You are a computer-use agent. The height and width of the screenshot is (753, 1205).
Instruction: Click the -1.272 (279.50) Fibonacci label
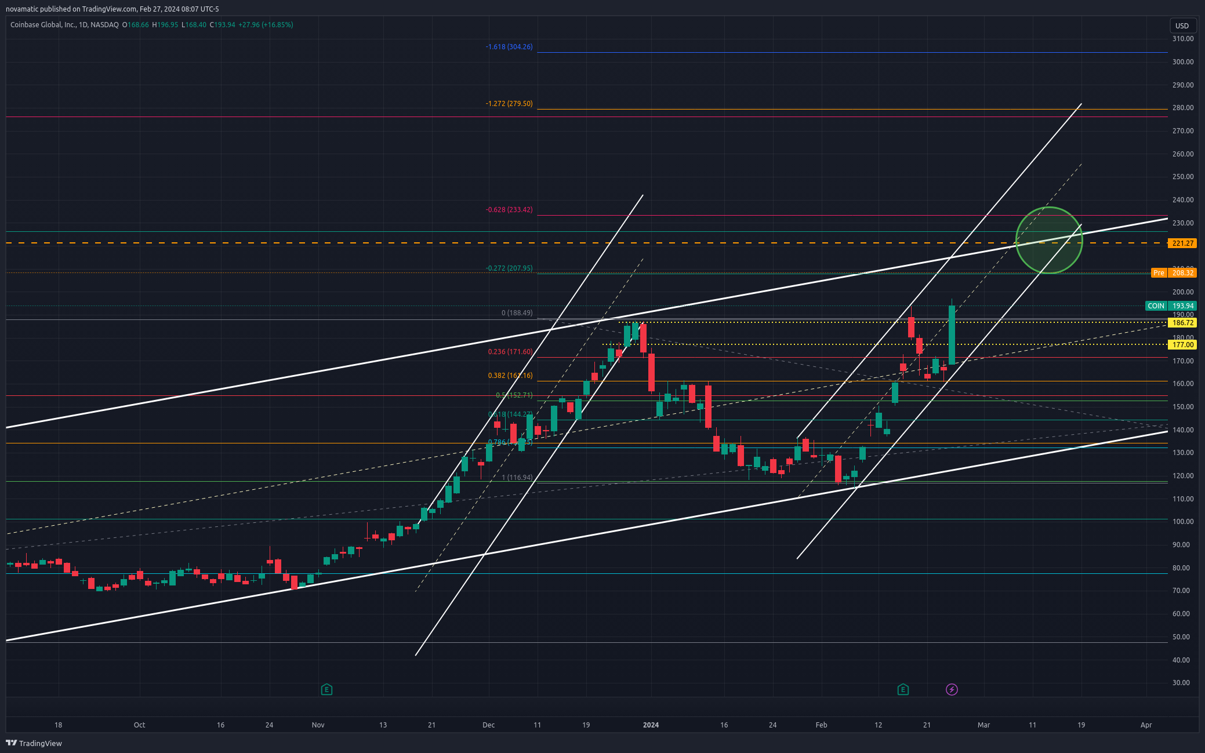(509, 103)
